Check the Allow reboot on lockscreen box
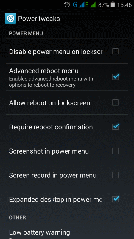Screen dimensions: 134x239 point(115,102)
